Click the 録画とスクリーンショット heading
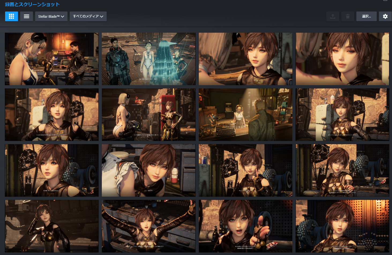The image size is (392, 255). 32,4
